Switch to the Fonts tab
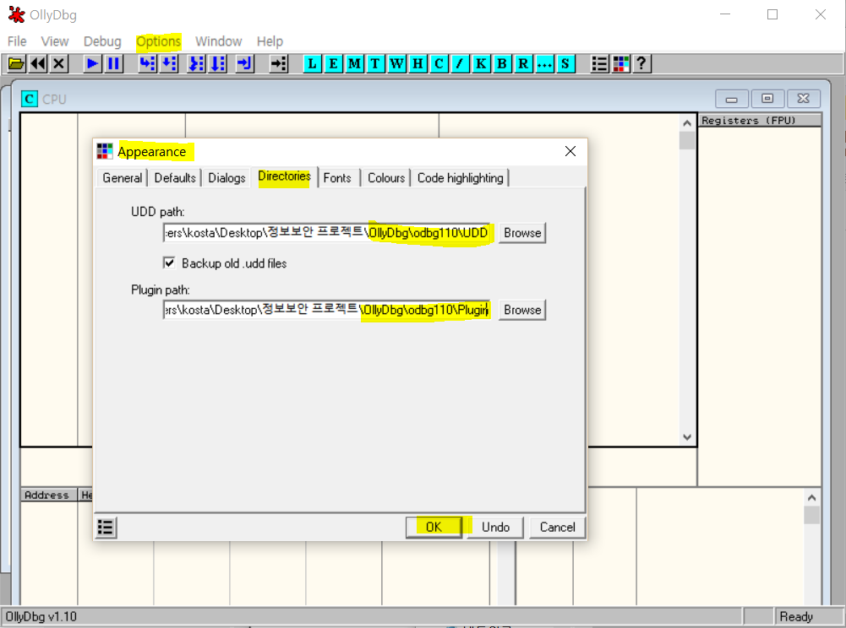This screenshot has width=846, height=628. pos(337,178)
